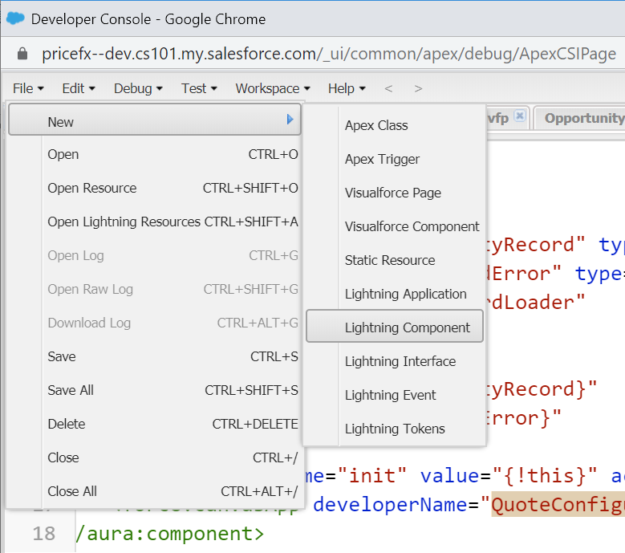Click the back arrow in menu bar
Viewport: 625px width, 553px height.
[x=389, y=88]
